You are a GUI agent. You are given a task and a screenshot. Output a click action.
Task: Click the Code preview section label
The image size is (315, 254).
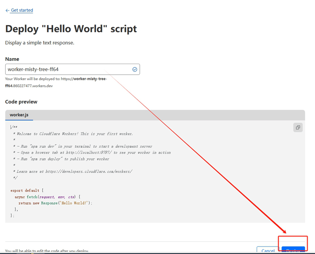21,102
